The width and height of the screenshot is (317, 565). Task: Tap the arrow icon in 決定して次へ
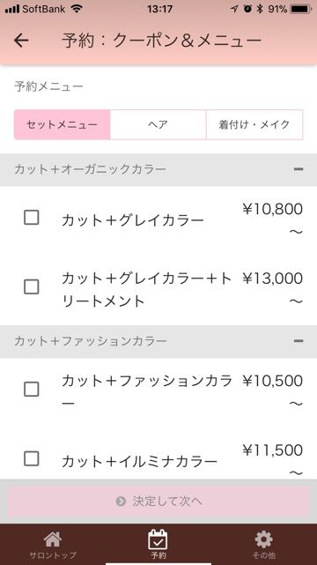click(121, 502)
